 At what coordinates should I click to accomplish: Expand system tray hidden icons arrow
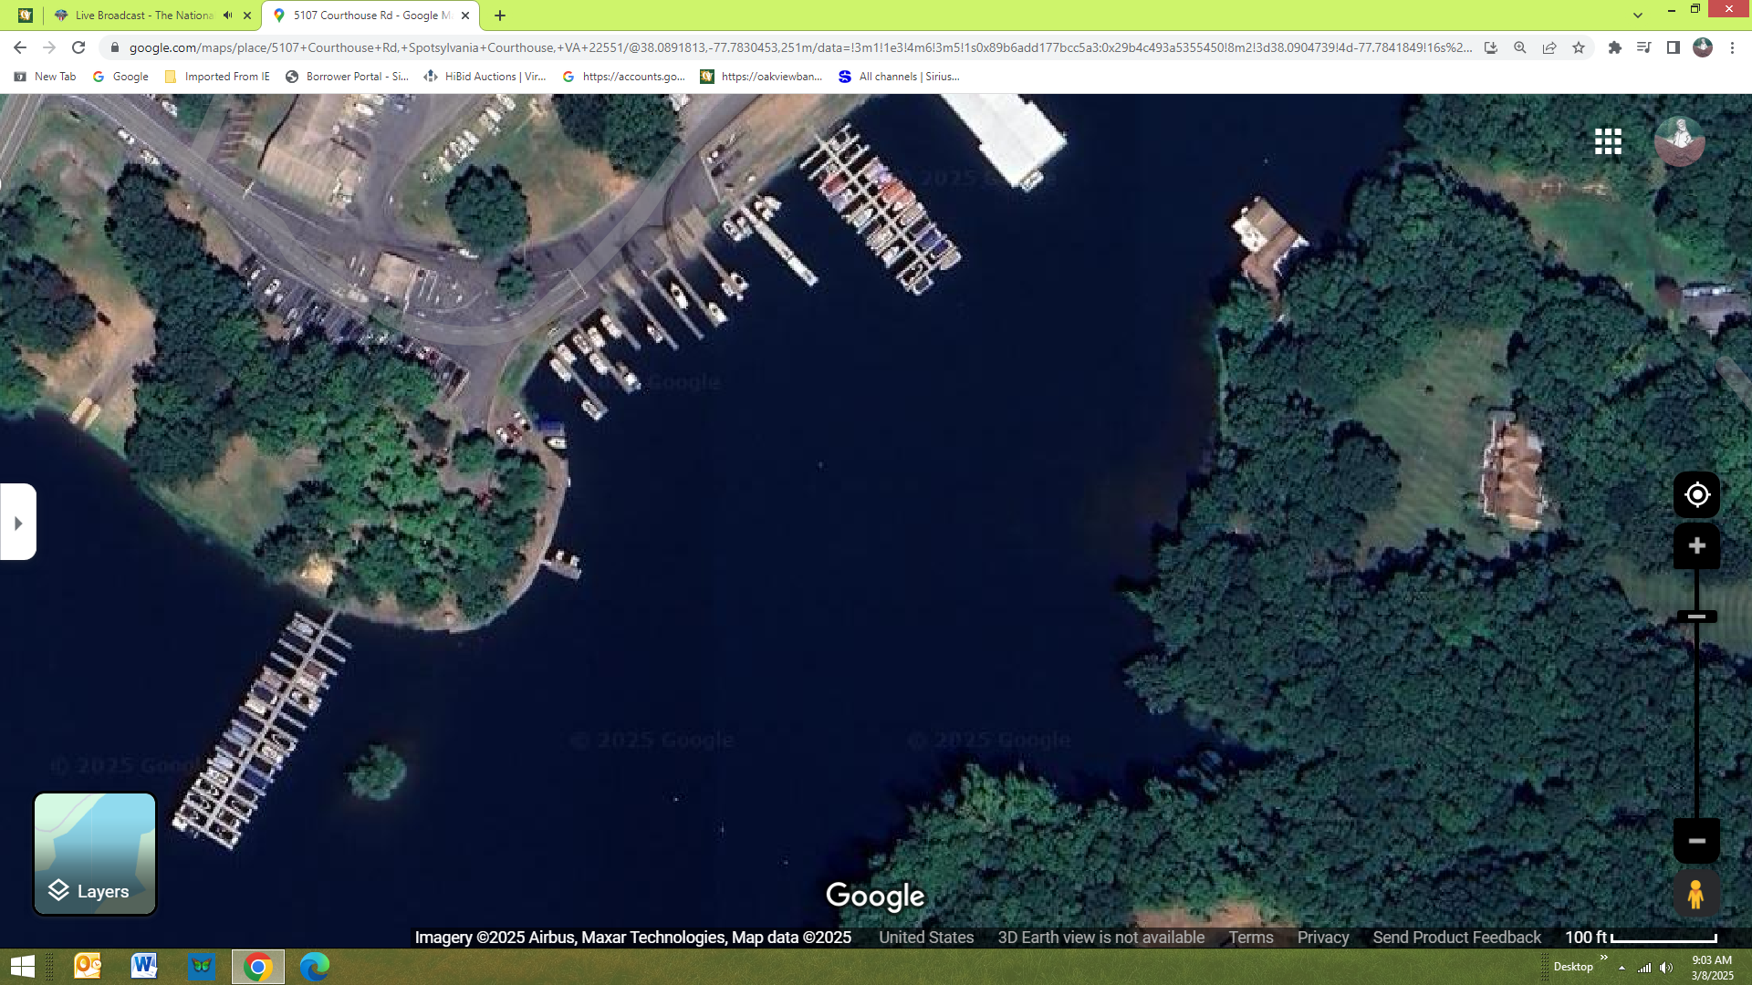point(1622,968)
